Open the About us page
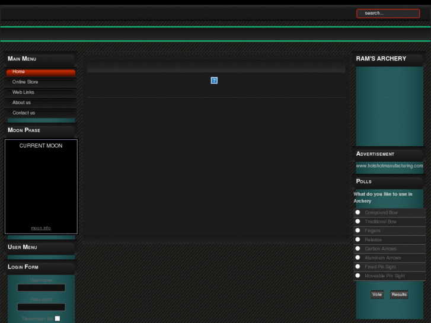 point(41,103)
